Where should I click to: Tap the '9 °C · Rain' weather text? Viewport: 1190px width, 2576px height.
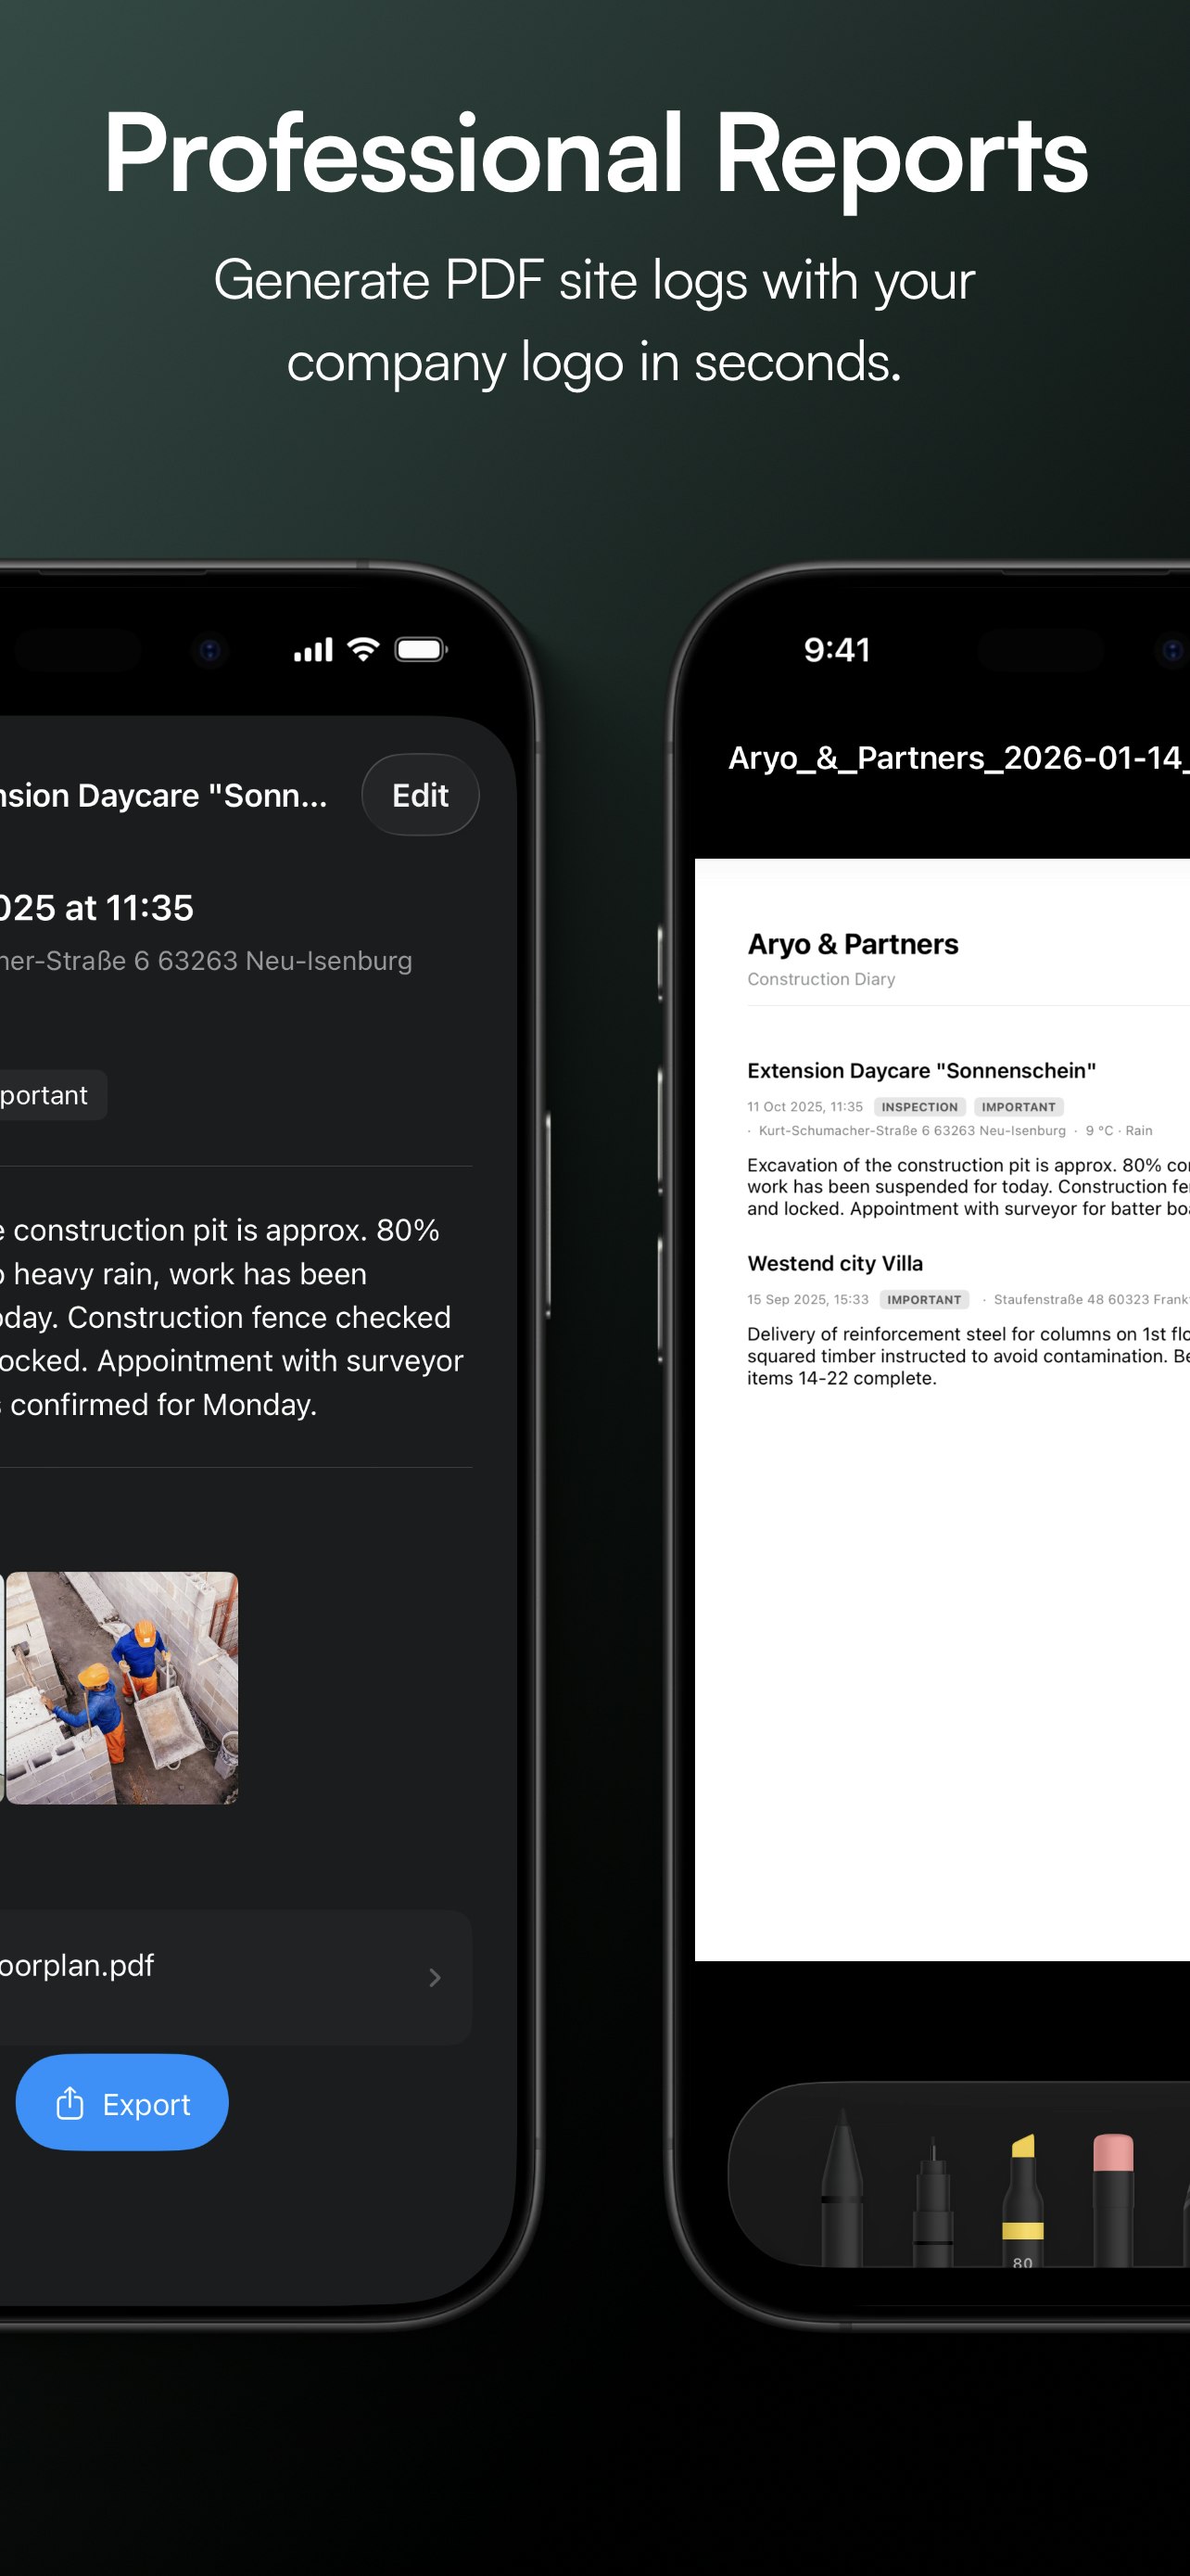tap(1119, 1130)
